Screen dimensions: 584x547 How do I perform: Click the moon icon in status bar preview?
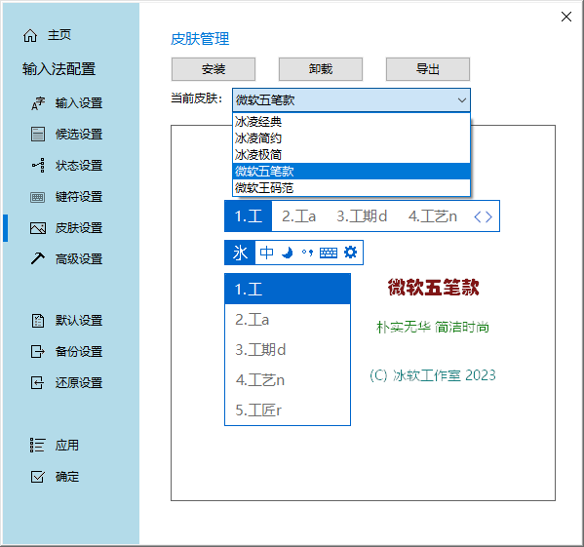[288, 253]
